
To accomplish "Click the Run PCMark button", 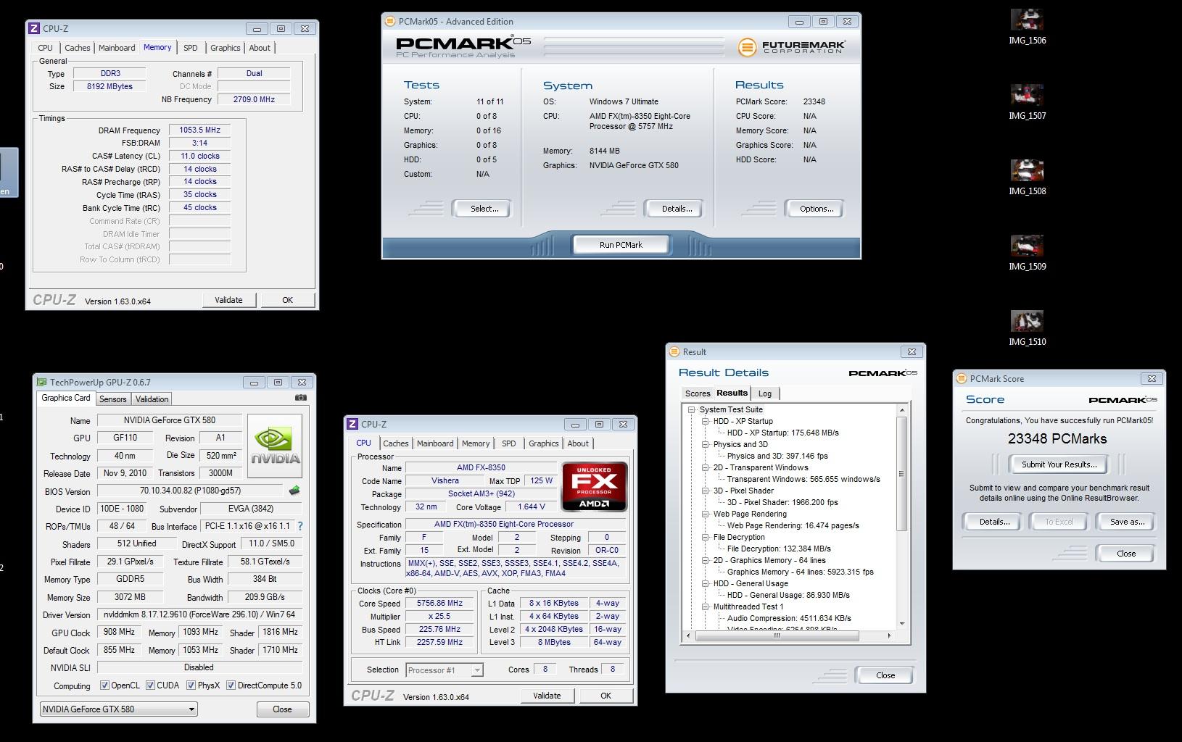I will pos(621,245).
